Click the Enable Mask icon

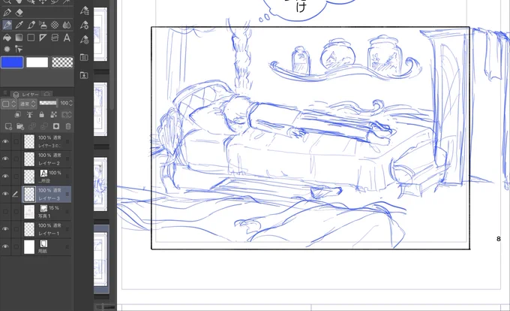66,115
